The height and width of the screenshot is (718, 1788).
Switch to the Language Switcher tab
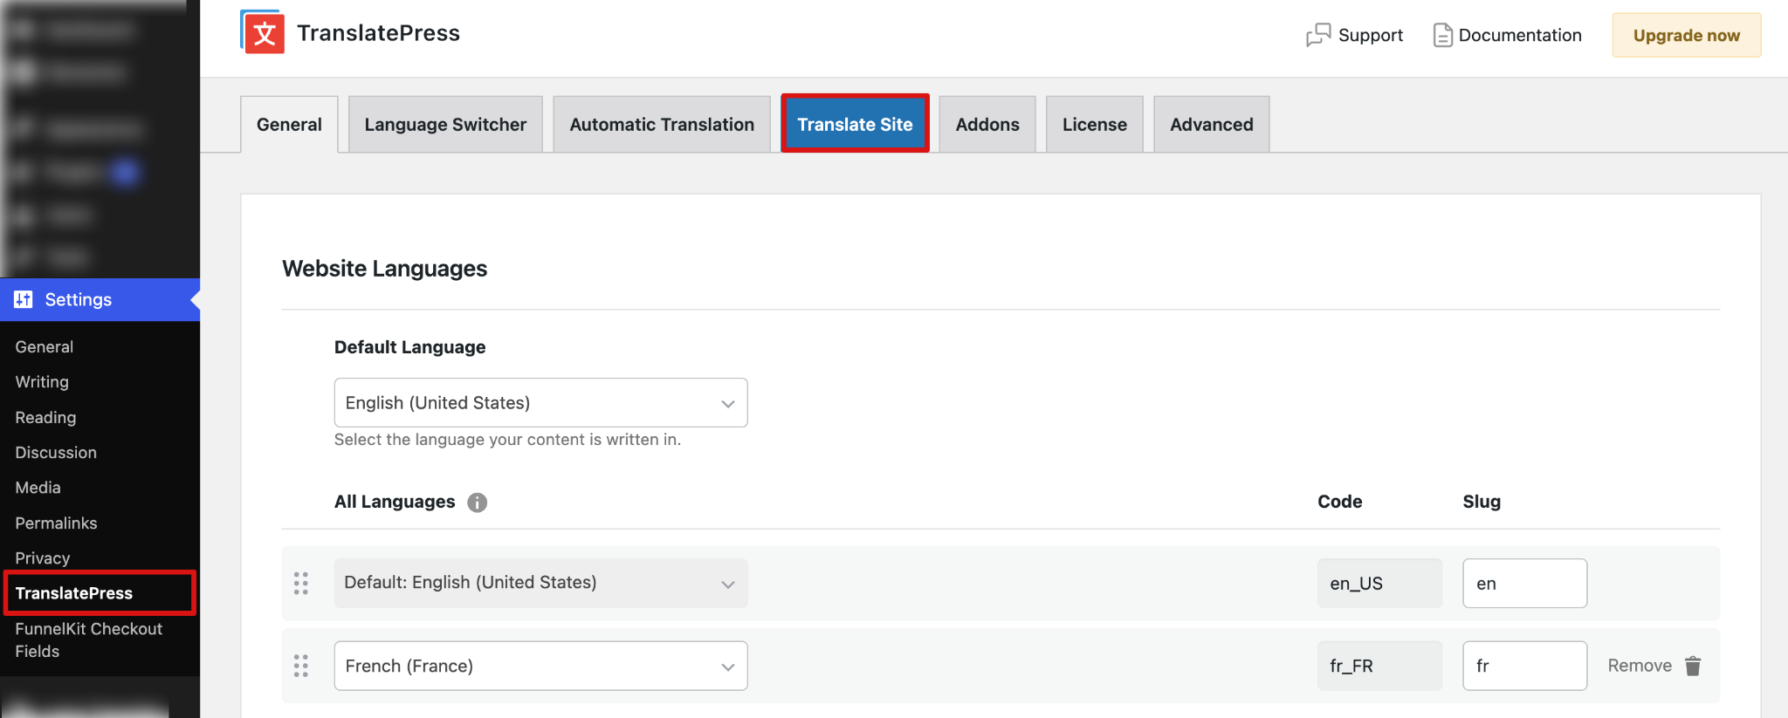pos(445,125)
